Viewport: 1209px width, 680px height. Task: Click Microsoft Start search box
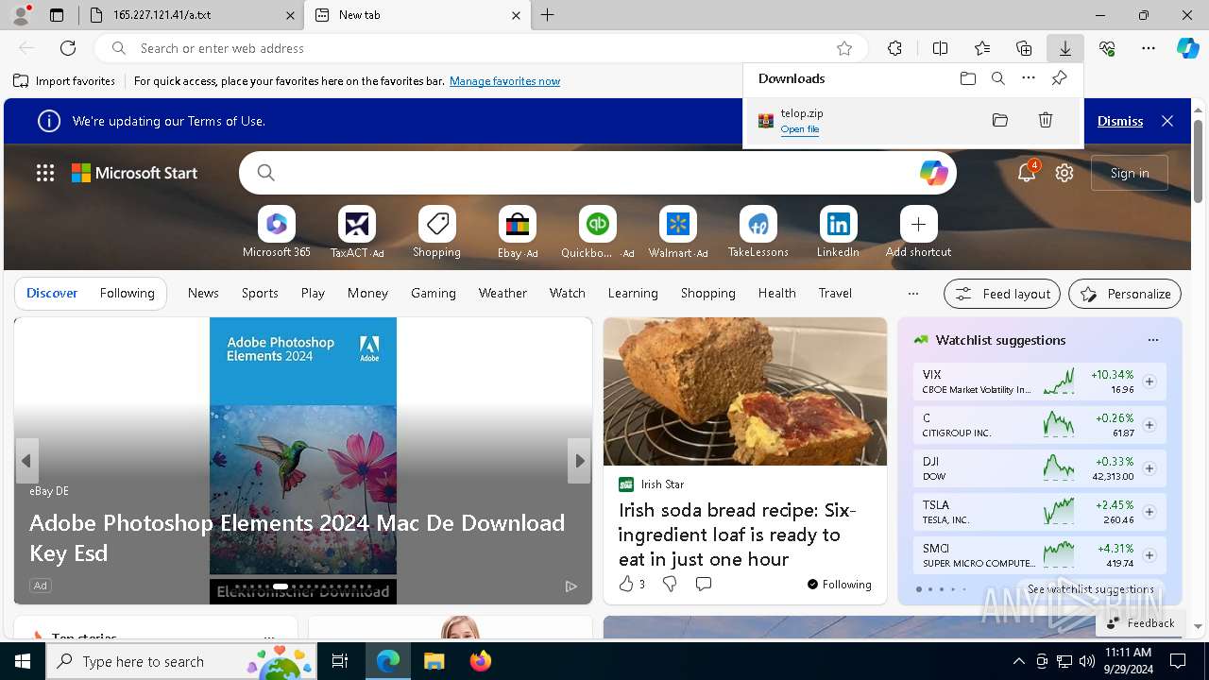597,173
